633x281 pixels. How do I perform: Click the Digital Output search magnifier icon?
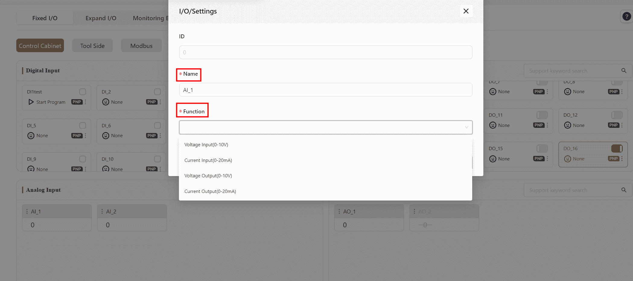pyautogui.click(x=624, y=71)
